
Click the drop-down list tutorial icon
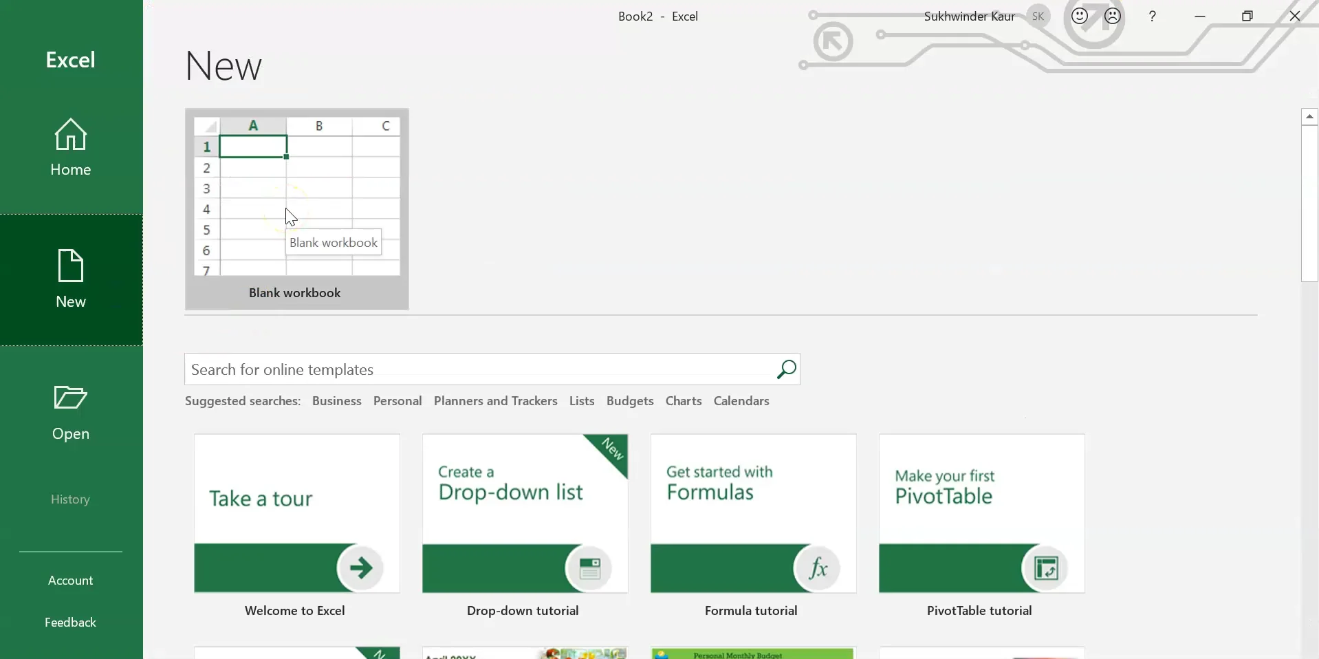point(589,568)
